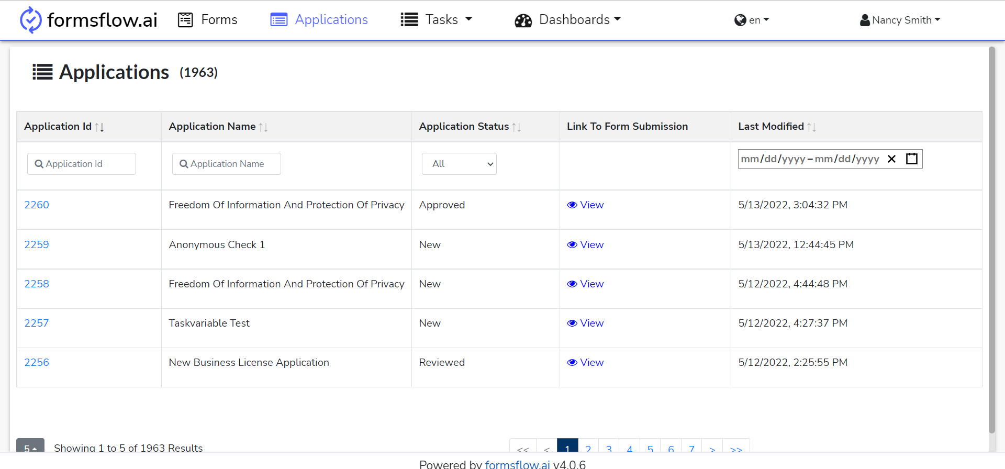The image size is (1005, 469).
Task: Click the 5/13/2022, 3:04:32 PM timestamp
Action: (793, 205)
